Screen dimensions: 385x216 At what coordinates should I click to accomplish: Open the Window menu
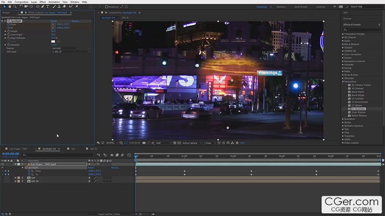point(75,2)
